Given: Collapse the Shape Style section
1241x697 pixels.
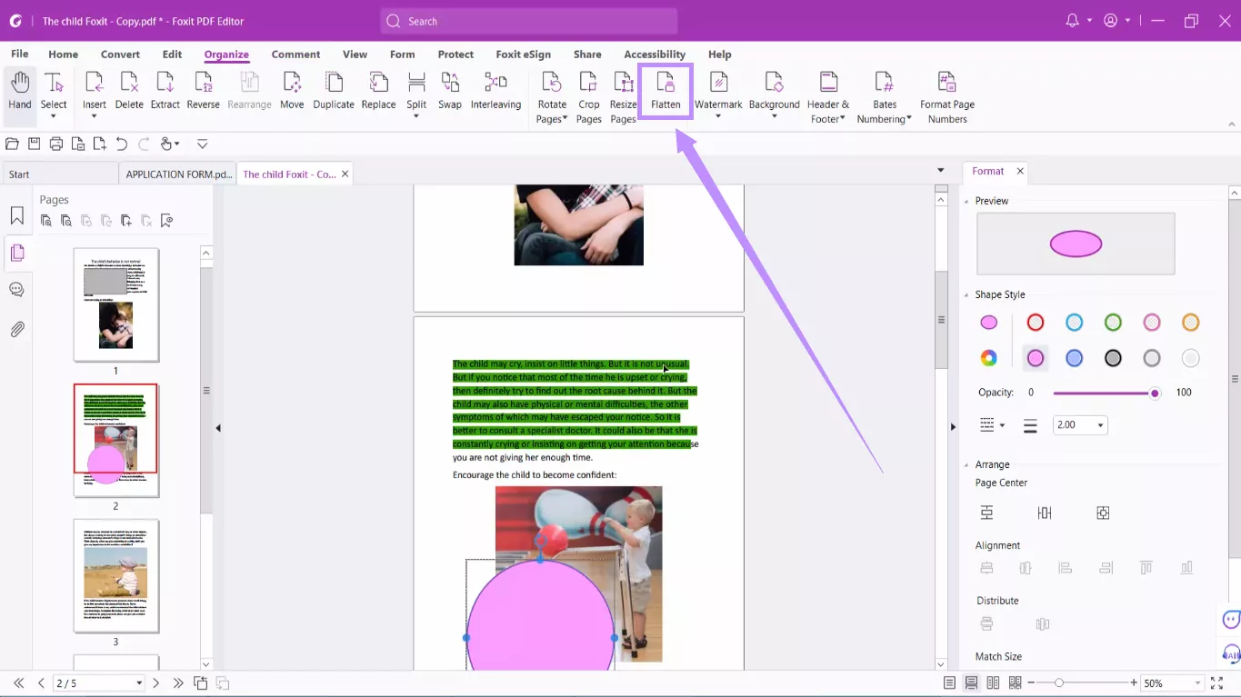Looking at the screenshot, I should click(x=966, y=294).
